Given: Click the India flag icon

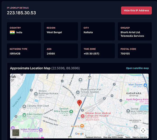Looking at the screenshot, I should (x=12, y=32).
